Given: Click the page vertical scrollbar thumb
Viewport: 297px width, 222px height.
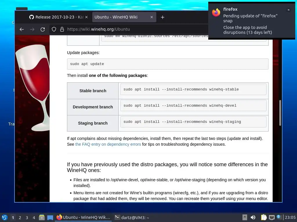Looking at the screenshot, I should coord(280,113).
